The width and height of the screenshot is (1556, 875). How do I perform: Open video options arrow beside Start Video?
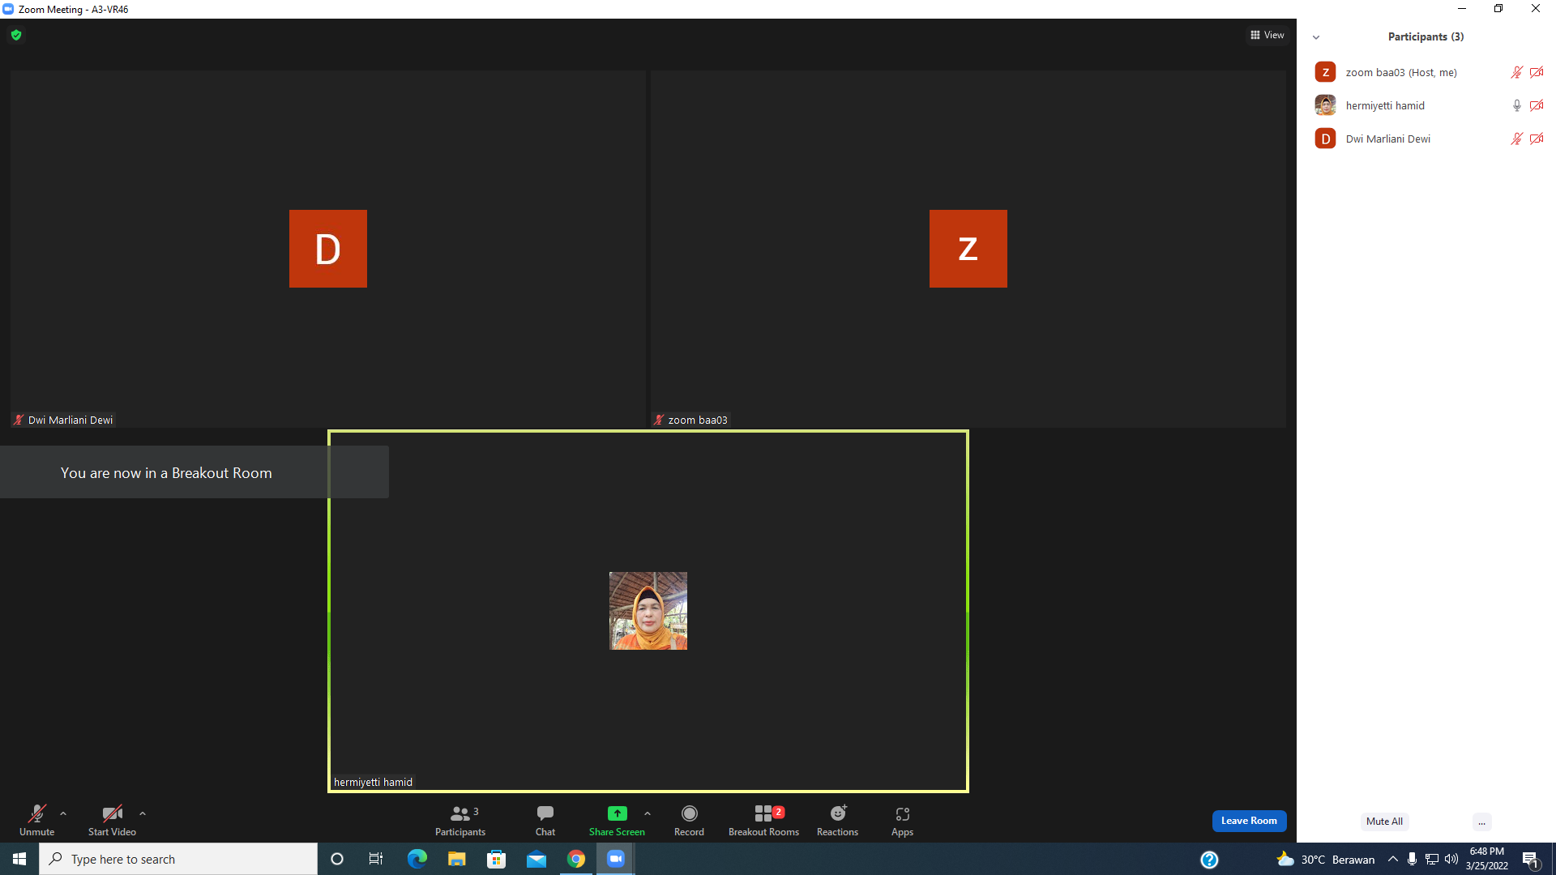click(x=143, y=813)
